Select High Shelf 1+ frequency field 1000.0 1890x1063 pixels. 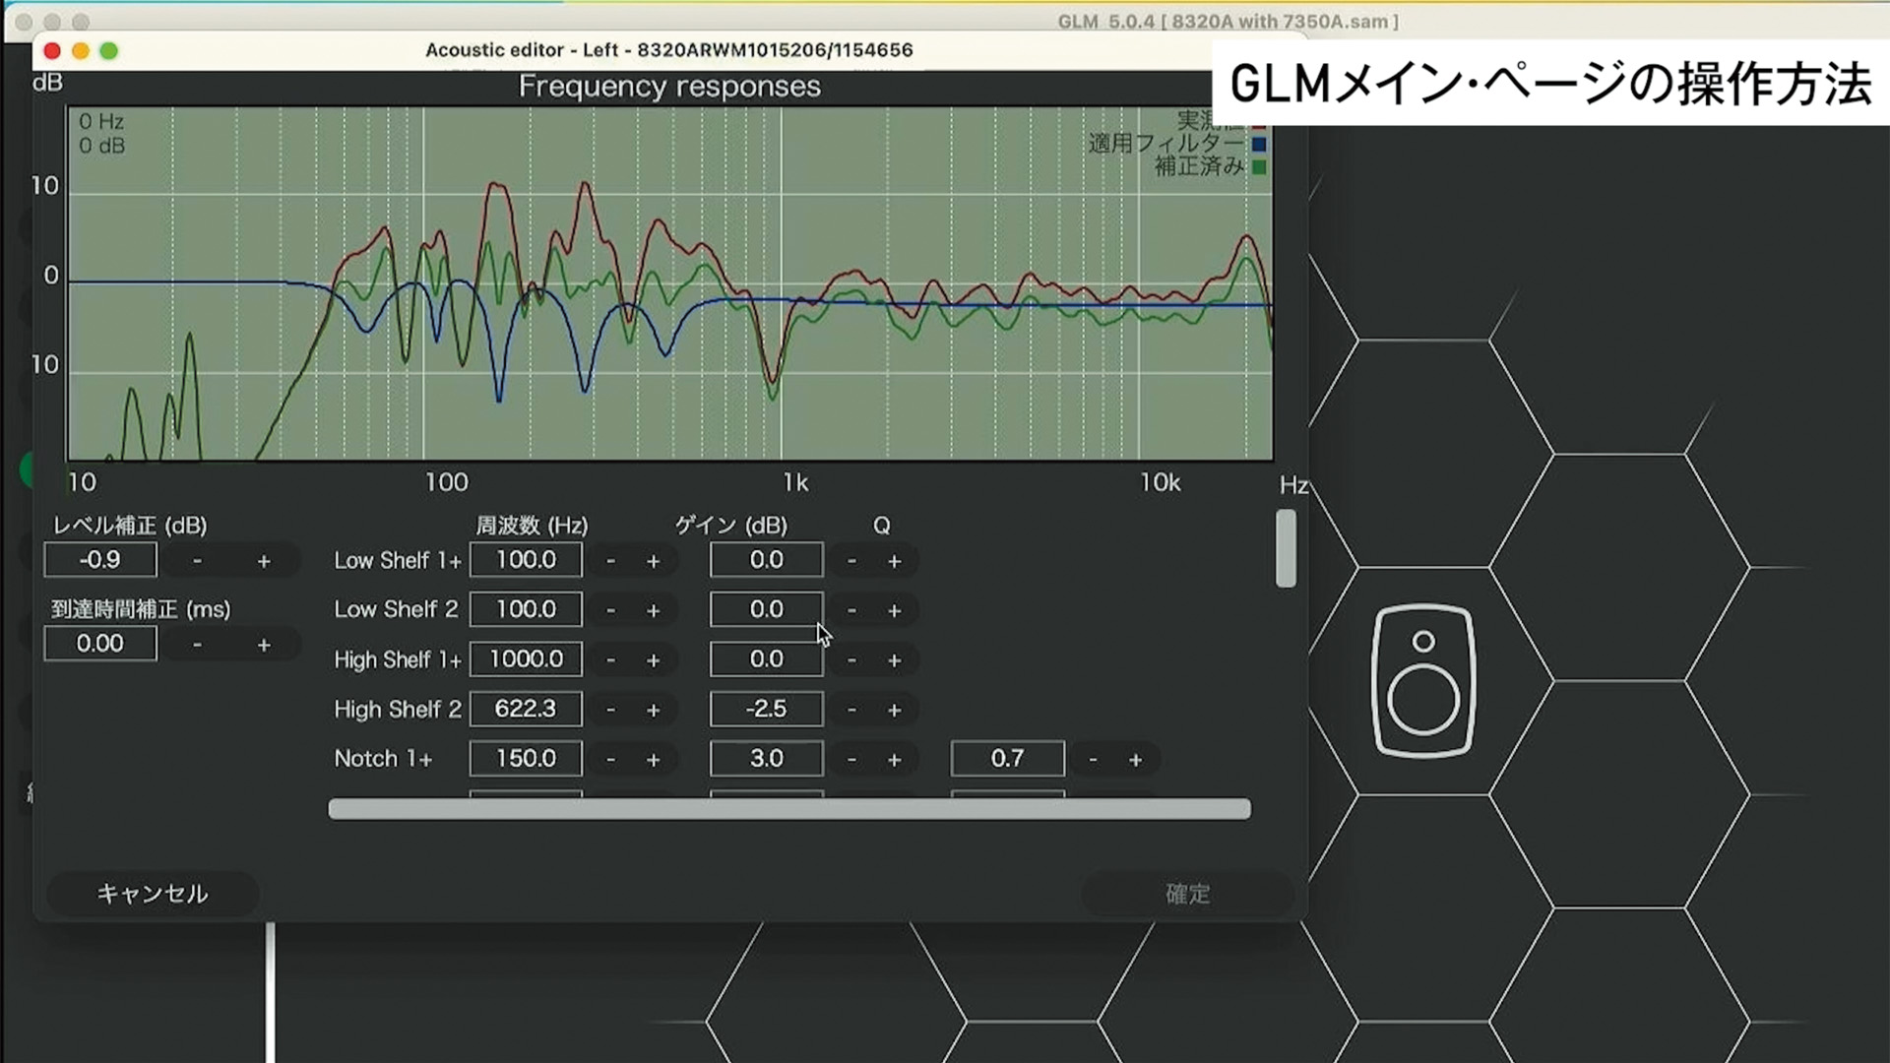coord(526,659)
